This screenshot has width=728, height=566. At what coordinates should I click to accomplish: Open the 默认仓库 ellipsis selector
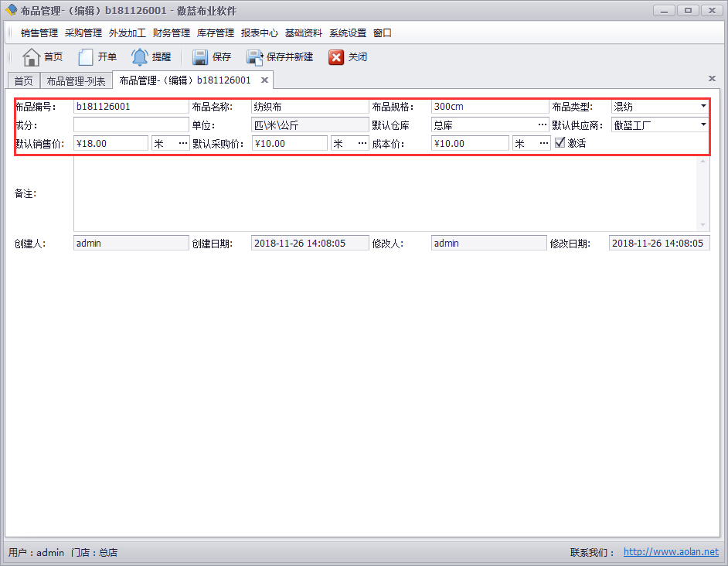(543, 124)
